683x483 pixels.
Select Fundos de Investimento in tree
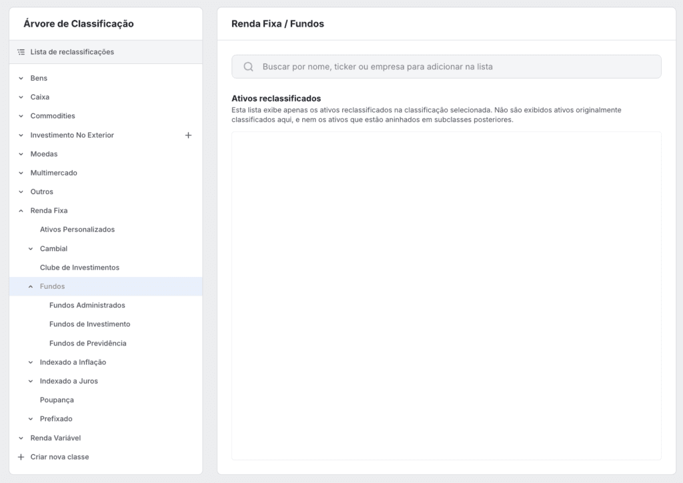pos(89,324)
